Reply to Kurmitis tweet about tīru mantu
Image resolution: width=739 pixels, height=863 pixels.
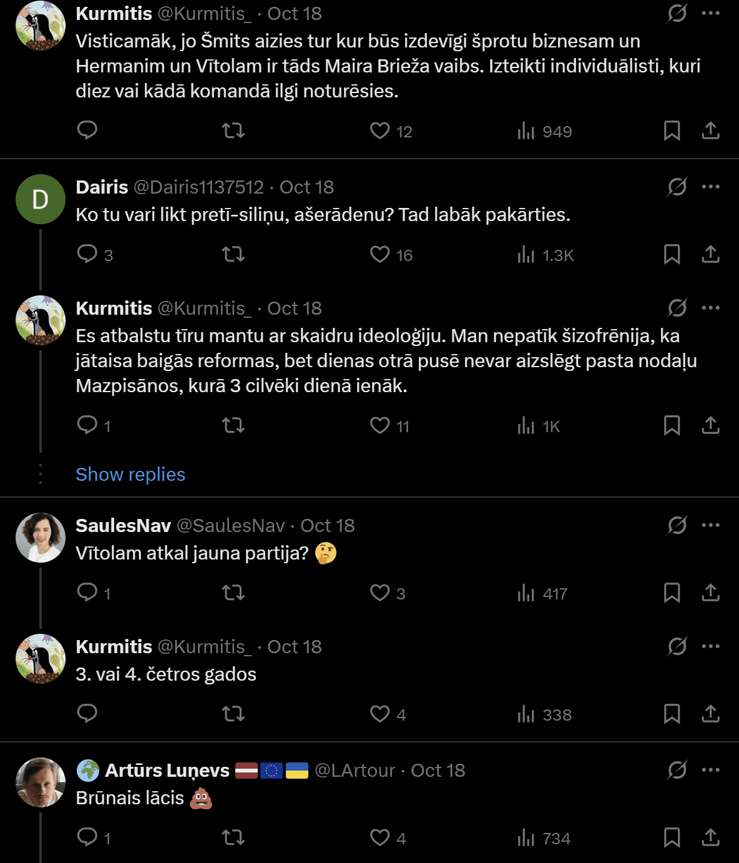(x=87, y=425)
